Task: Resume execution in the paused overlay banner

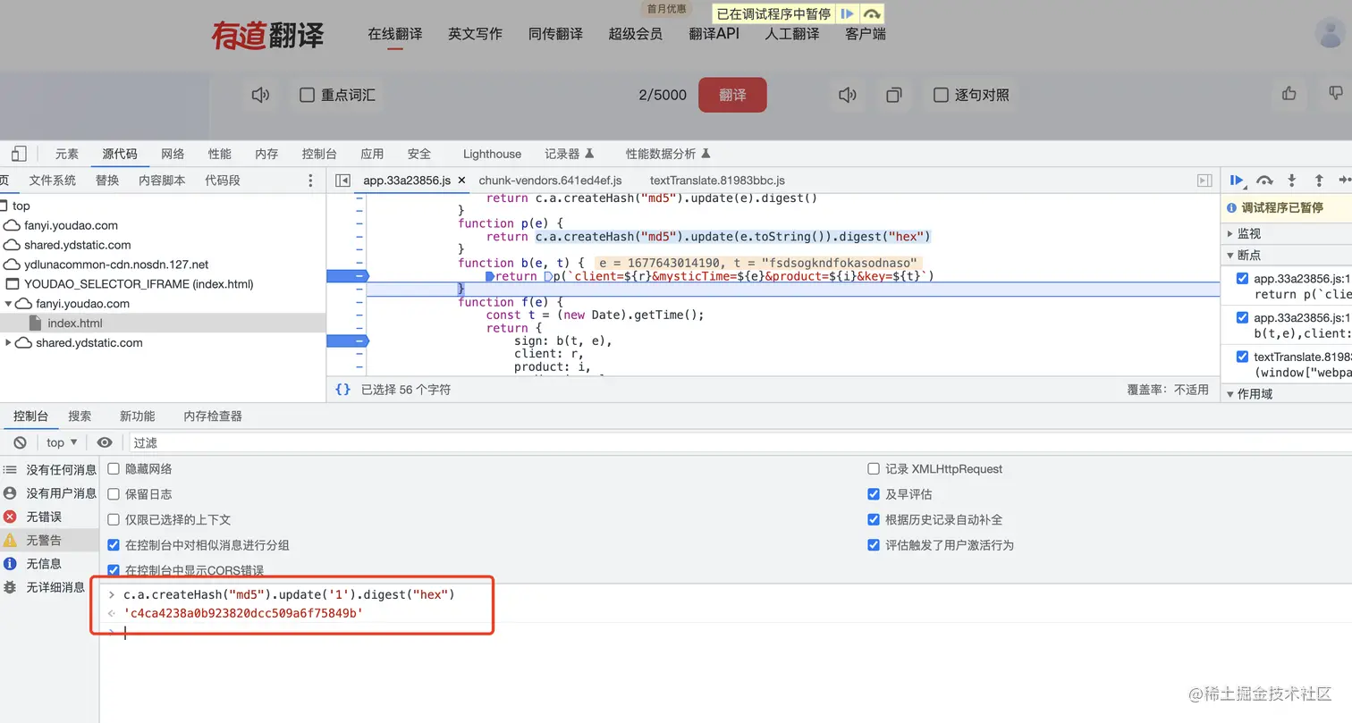Action: (847, 13)
